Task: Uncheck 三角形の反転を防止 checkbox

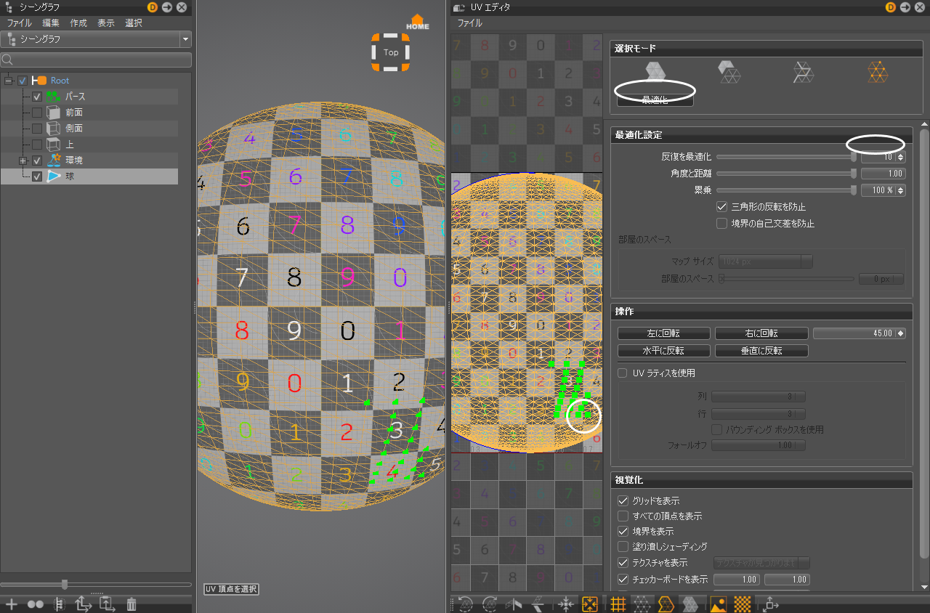Action: [x=722, y=207]
